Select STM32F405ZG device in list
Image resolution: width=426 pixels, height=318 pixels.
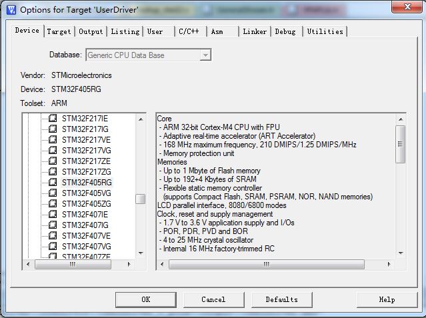[87, 204]
